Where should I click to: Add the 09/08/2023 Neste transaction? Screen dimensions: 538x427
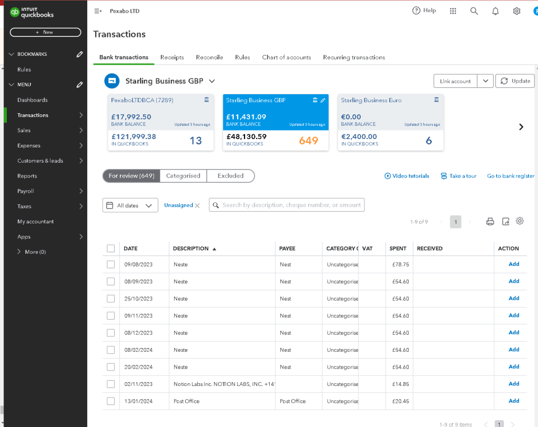[x=514, y=264]
